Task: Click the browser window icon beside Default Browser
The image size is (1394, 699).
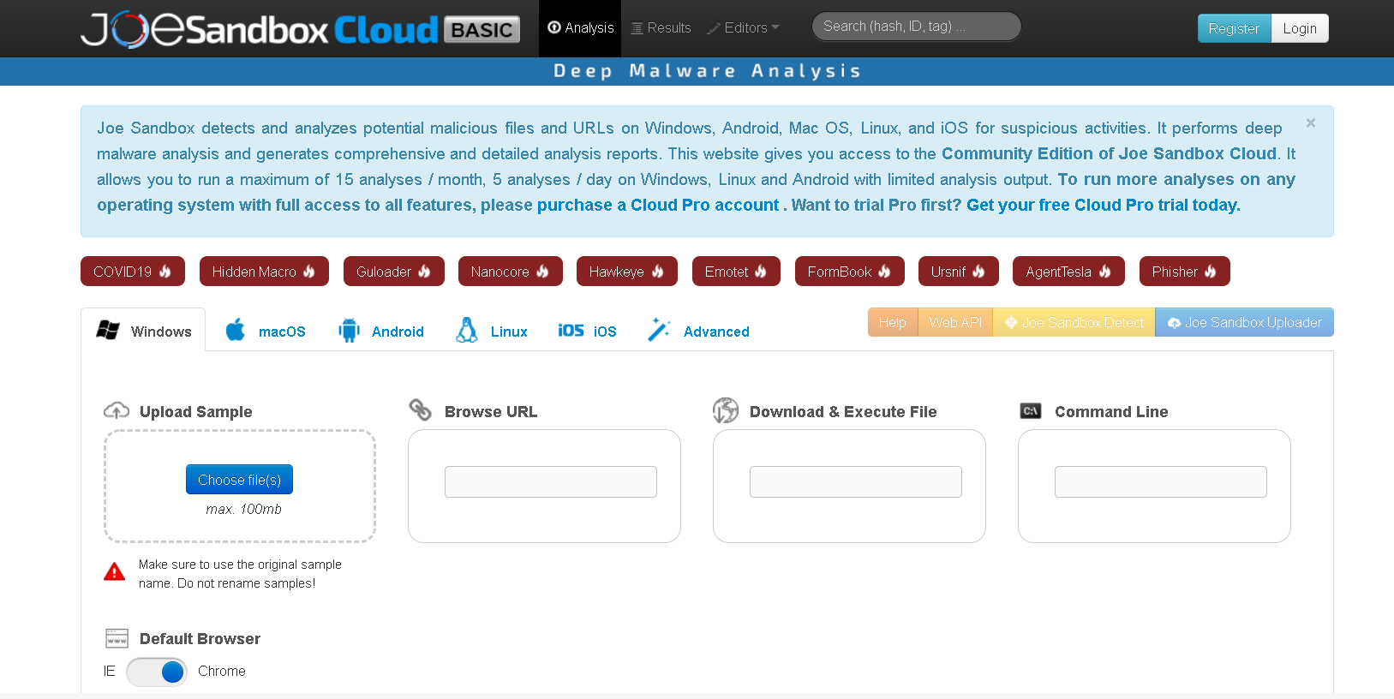Action: coord(117,638)
